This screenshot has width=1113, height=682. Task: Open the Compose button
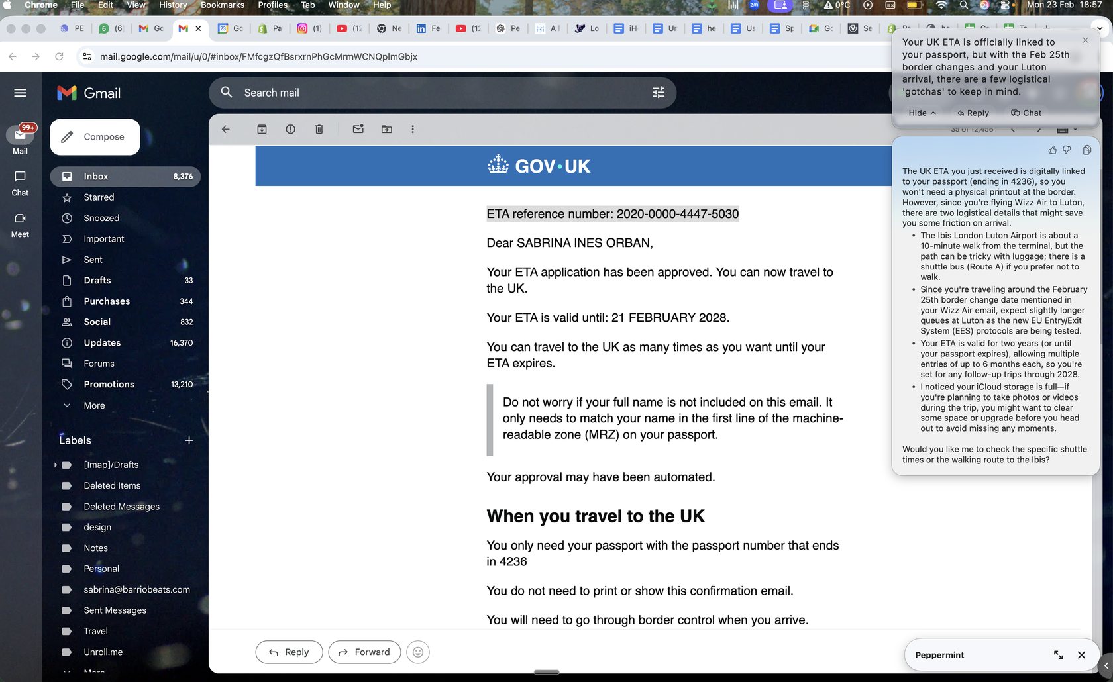[95, 137]
